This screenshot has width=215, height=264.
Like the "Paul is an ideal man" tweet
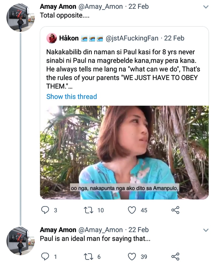132,257
